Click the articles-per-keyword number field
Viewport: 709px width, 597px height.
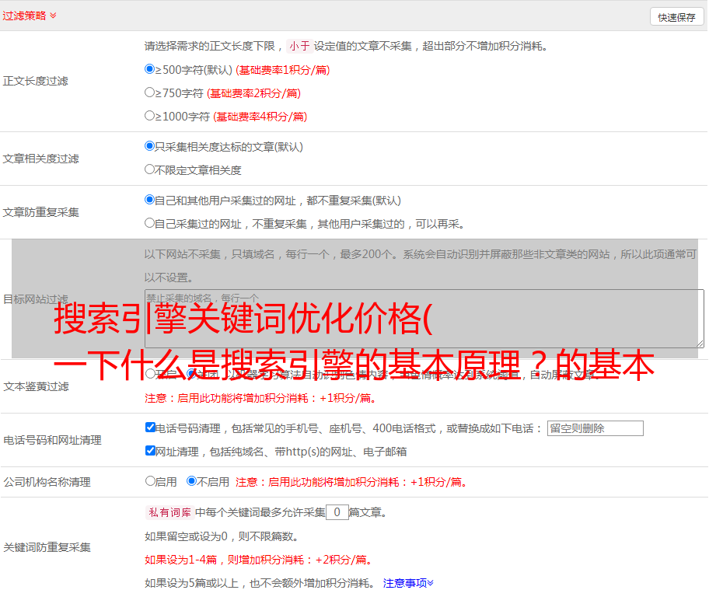337,512
